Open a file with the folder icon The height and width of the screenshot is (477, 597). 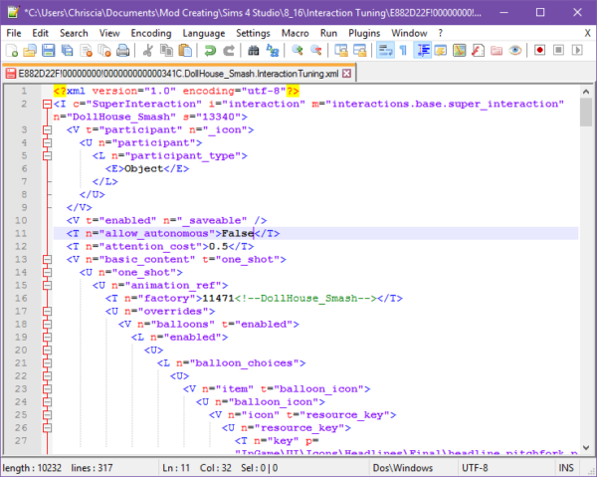[x=30, y=50]
